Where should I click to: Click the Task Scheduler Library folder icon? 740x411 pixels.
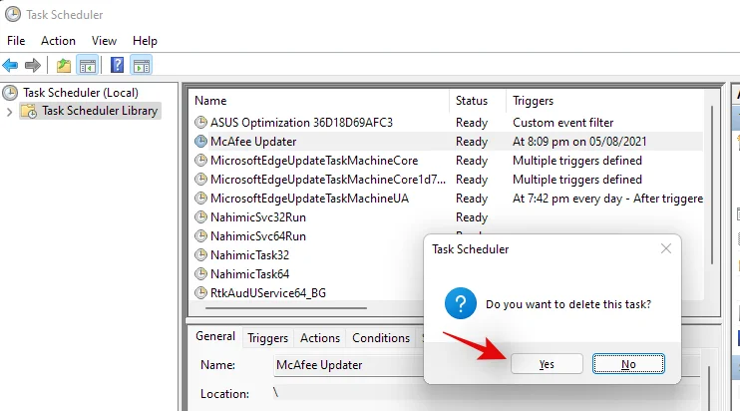[29, 112]
